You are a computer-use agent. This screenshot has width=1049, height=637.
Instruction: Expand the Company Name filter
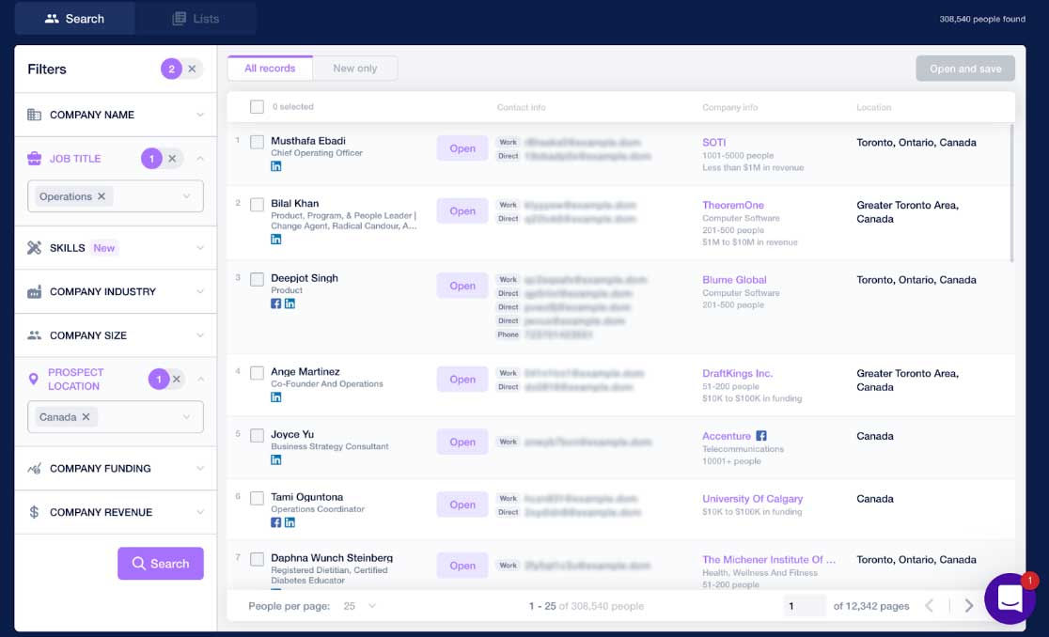click(115, 115)
